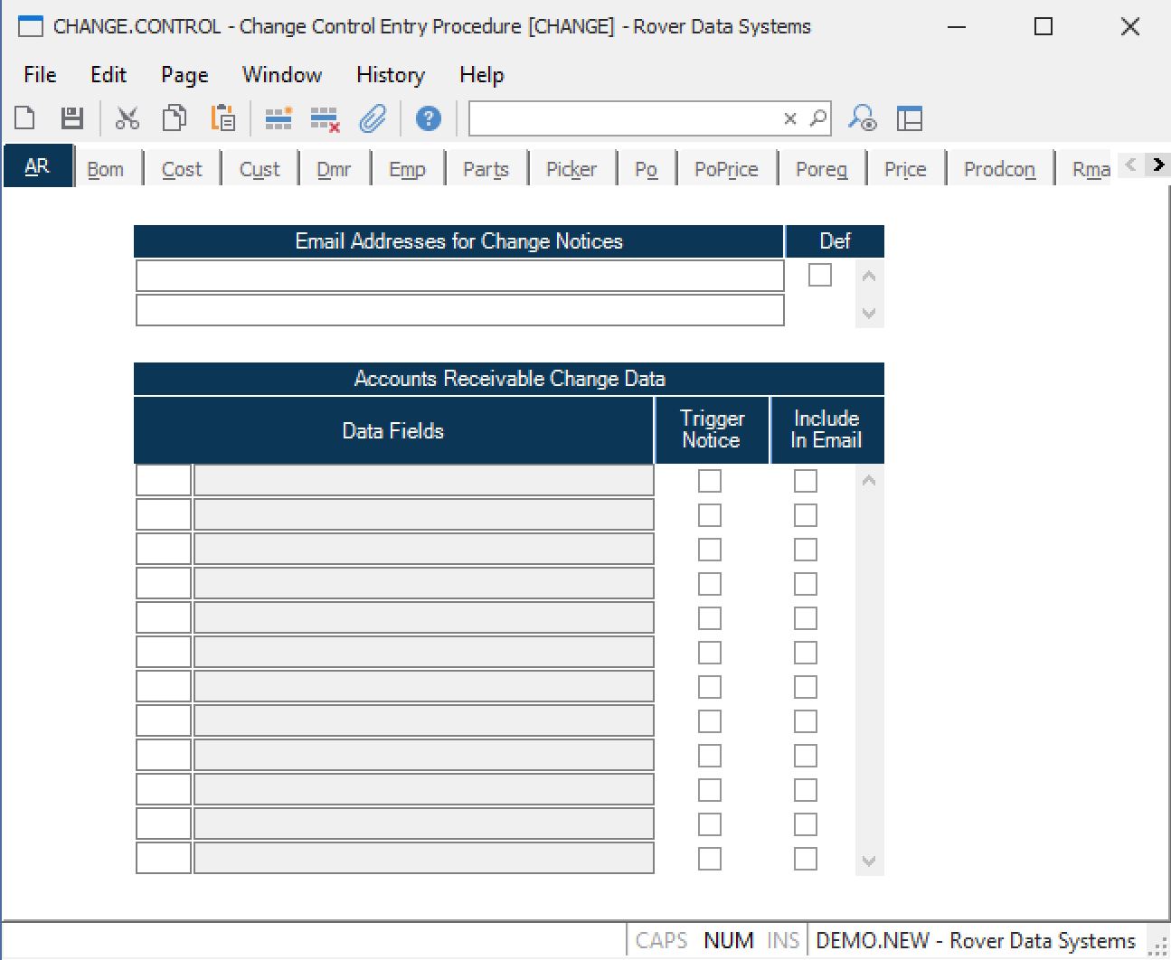
Task: Toggle the Def checkbox for email address
Action: click(x=820, y=275)
